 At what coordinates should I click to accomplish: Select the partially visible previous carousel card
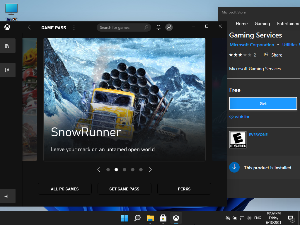click(x=30, y=99)
